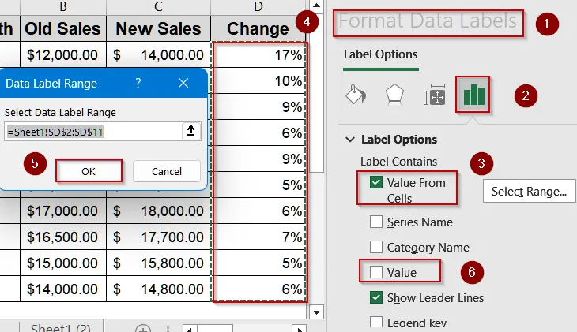Select the $17,000.00 cell
This screenshot has width=577, height=332.
63,211
